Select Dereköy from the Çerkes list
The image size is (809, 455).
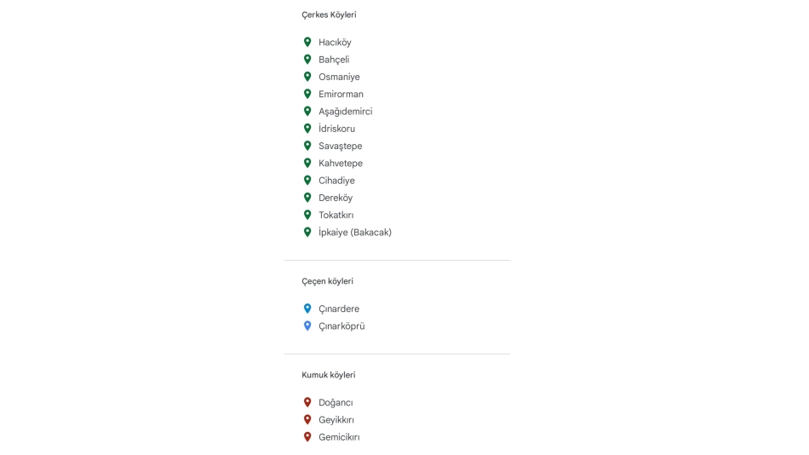pos(336,198)
